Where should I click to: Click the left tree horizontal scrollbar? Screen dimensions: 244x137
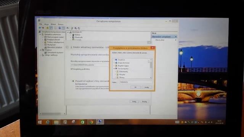pyautogui.click(x=51, y=114)
